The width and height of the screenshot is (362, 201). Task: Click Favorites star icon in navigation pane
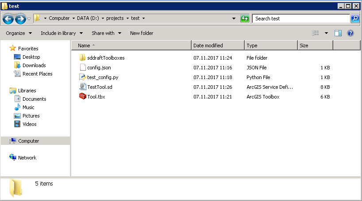12,48
